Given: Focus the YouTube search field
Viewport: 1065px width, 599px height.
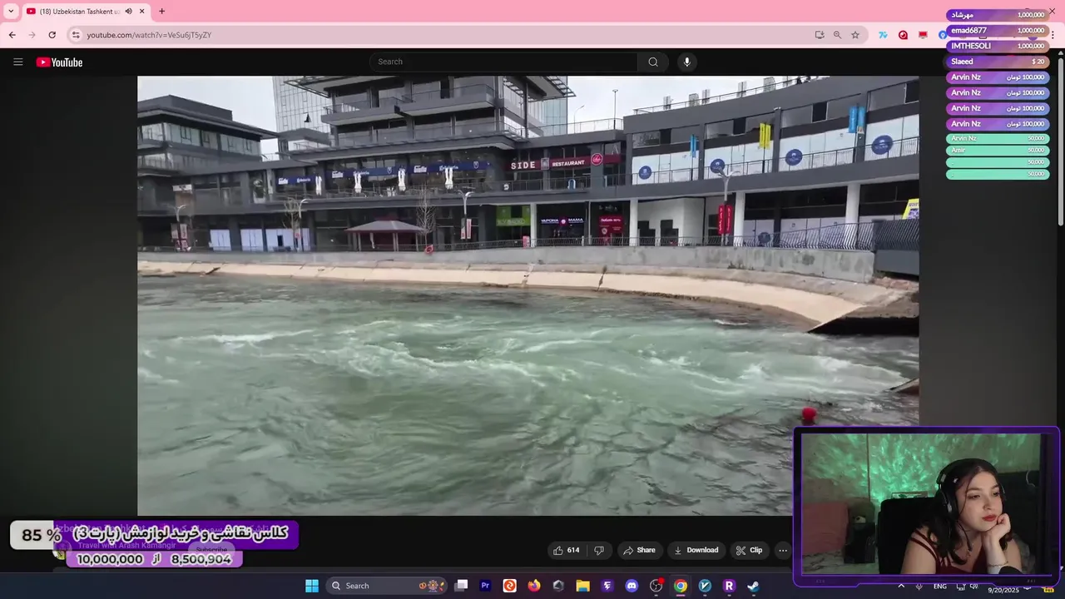Looking at the screenshot, I should click(x=503, y=62).
